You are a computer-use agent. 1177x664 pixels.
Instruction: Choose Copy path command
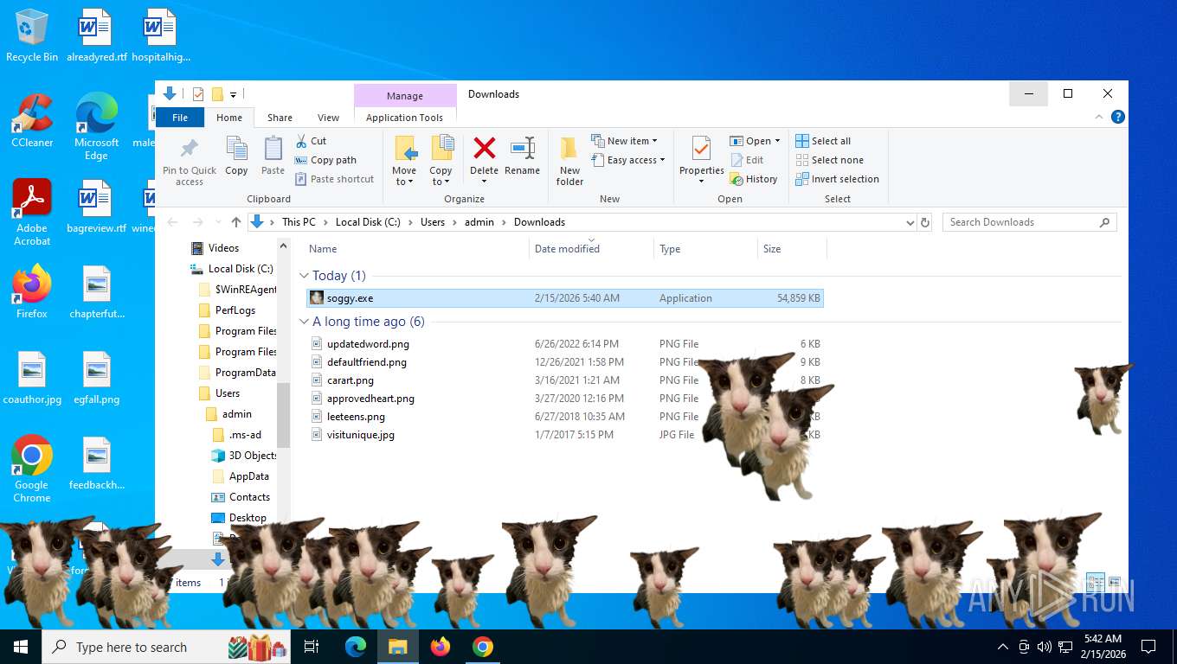click(325, 160)
